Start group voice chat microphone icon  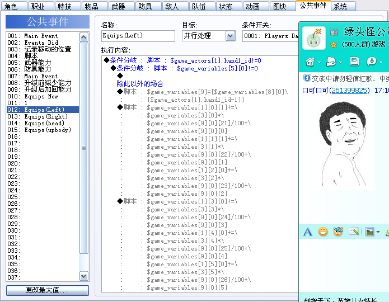click(372, 62)
